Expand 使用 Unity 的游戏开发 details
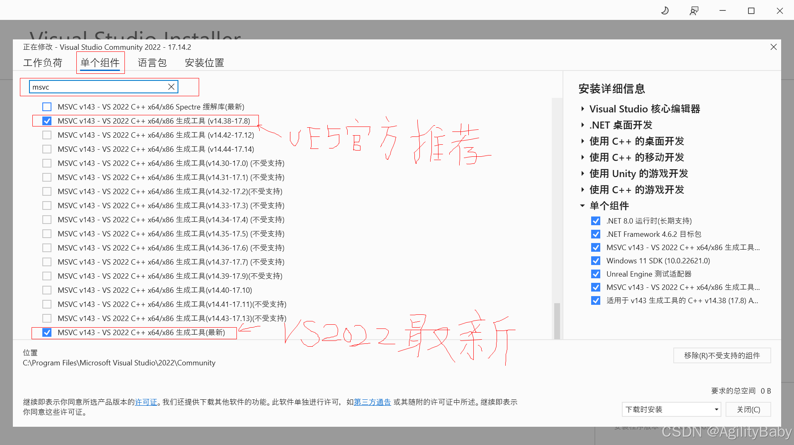The image size is (794, 445). click(582, 174)
